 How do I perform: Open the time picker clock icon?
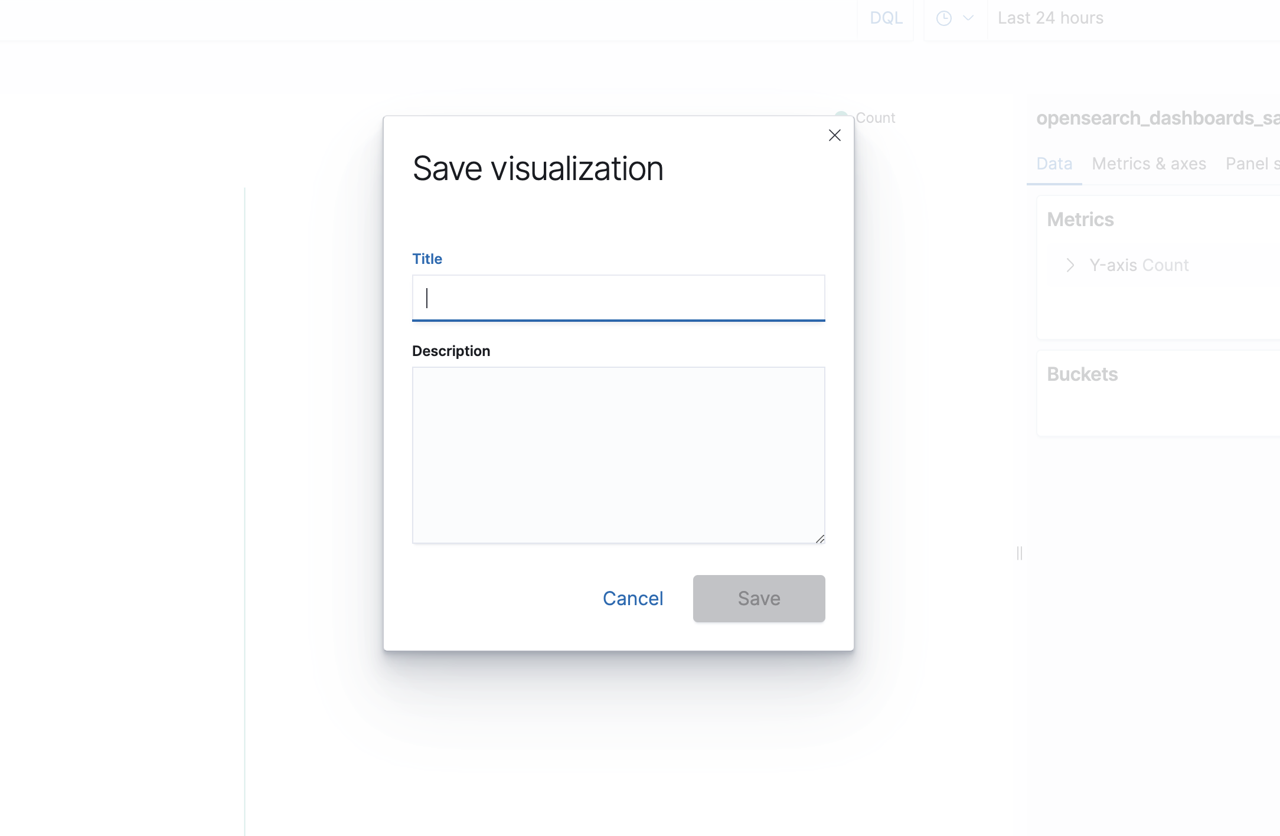[x=943, y=18]
